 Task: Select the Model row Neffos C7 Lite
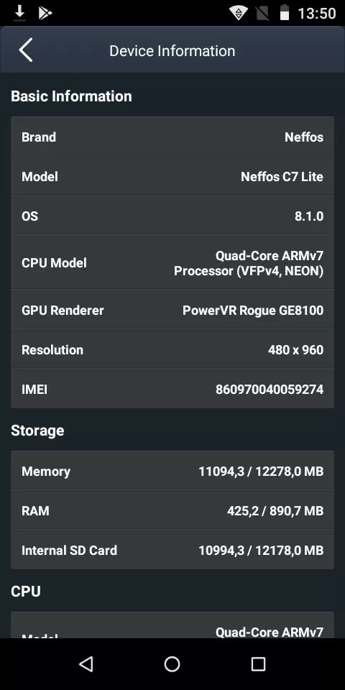[x=172, y=175]
